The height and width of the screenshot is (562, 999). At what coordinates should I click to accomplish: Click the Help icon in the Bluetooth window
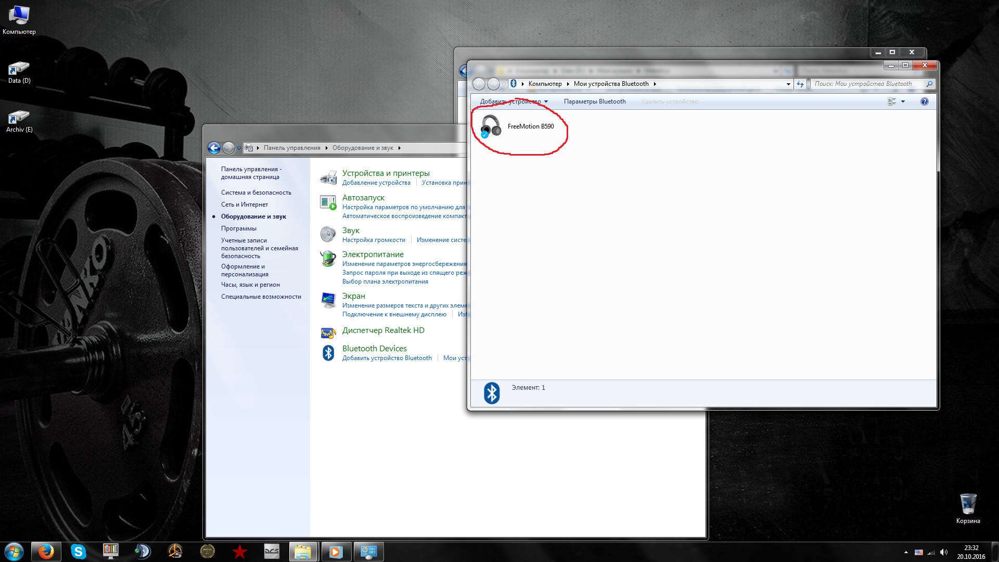click(x=924, y=101)
